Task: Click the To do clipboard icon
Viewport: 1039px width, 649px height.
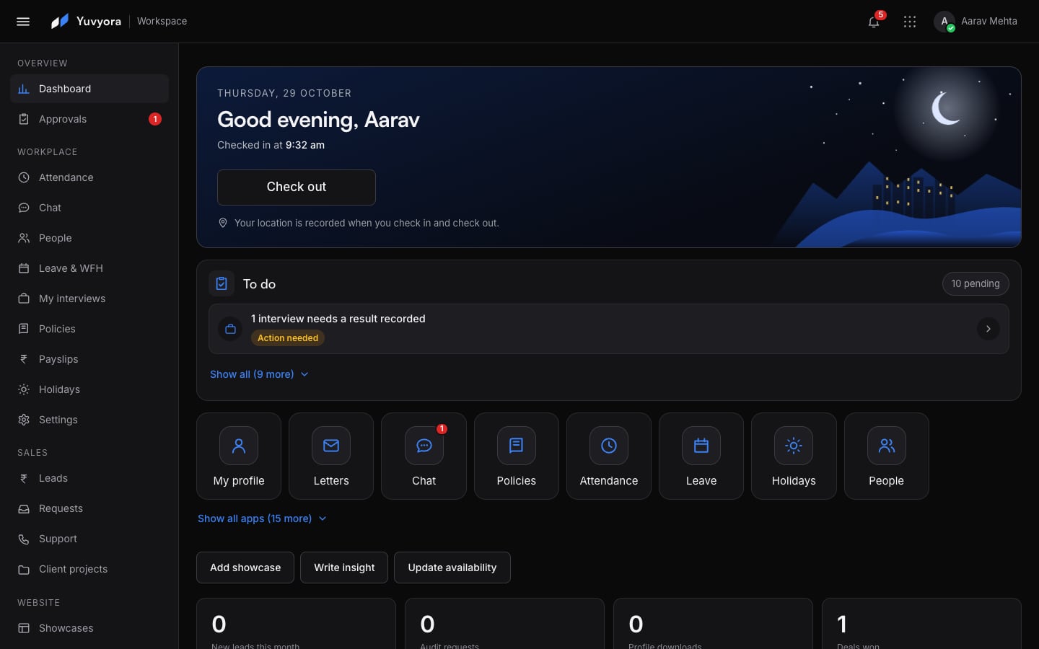Action: coord(222,284)
